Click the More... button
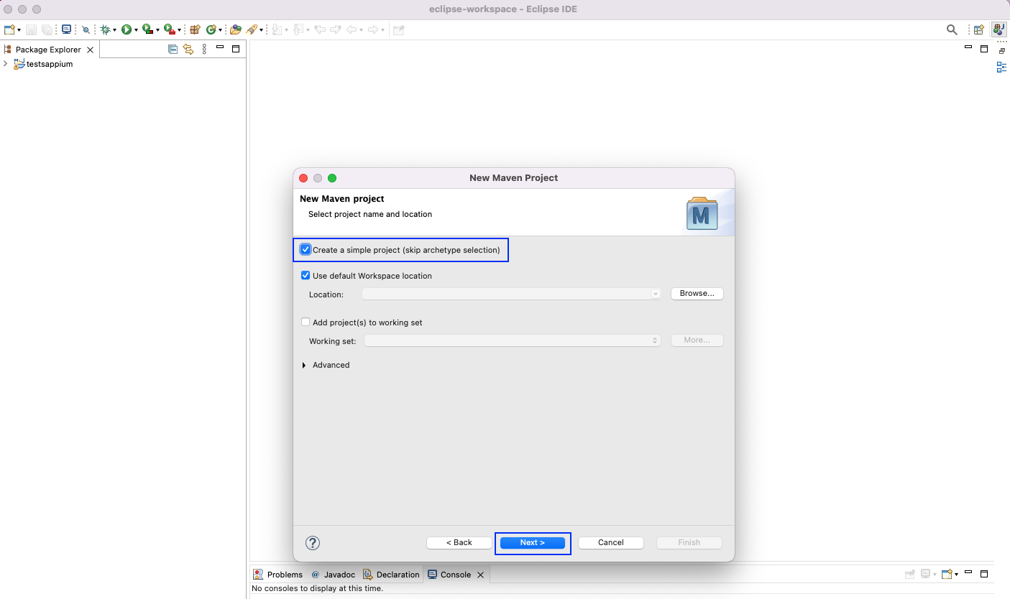 (x=697, y=340)
